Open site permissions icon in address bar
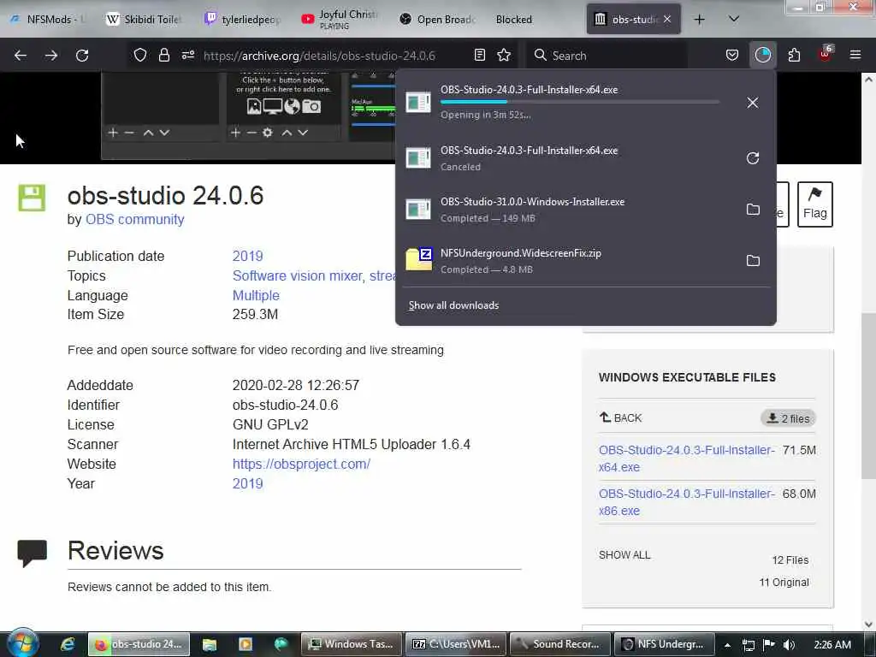This screenshot has width=876, height=657. [187, 55]
